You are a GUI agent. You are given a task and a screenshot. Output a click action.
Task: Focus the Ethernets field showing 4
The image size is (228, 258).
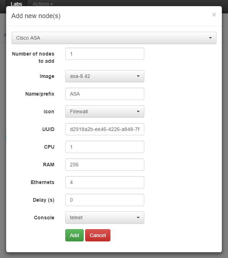105,182
